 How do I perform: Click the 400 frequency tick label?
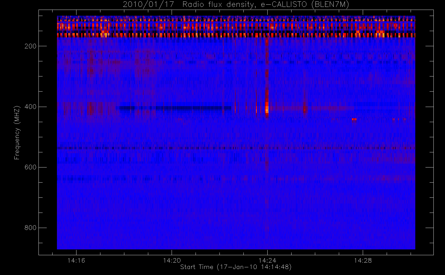coord(30,107)
